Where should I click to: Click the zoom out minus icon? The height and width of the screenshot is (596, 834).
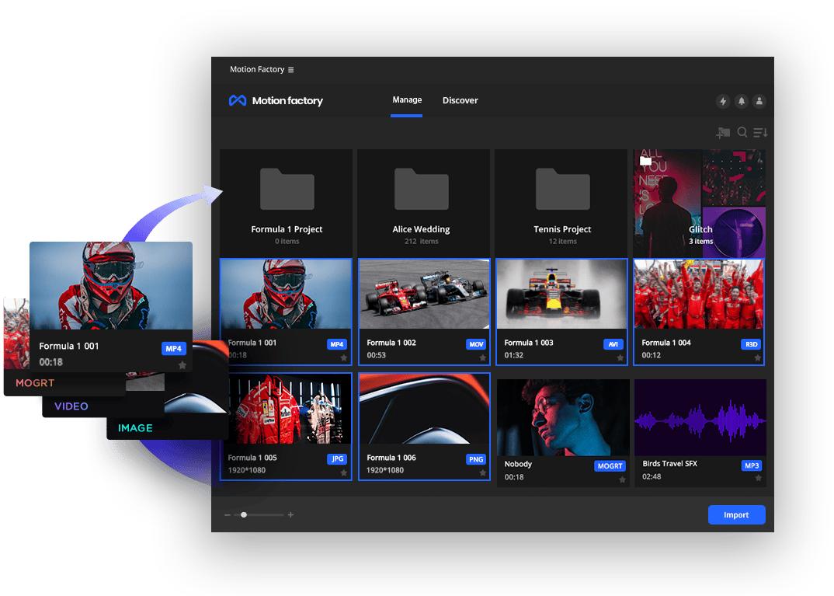point(227,515)
